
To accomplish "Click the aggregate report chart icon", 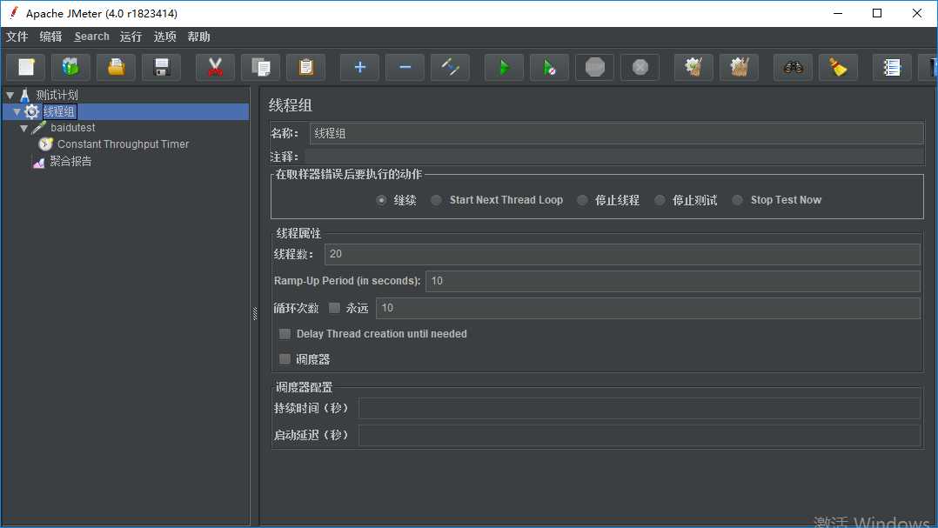I will (39, 162).
